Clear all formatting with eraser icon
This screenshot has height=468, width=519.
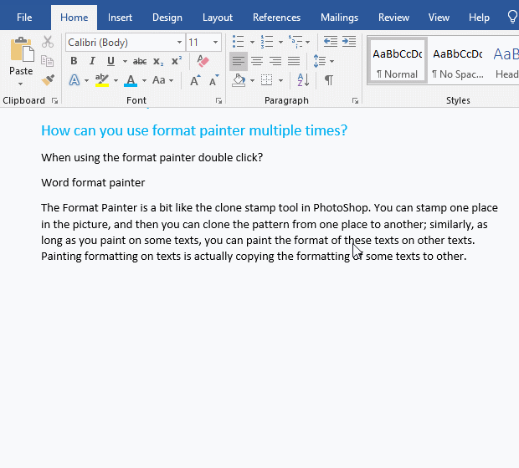(x=203, y=61)
